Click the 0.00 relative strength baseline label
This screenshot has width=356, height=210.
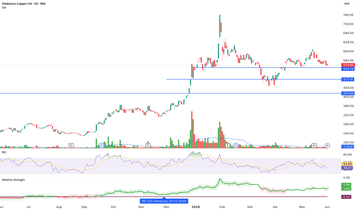click(346, 197)
